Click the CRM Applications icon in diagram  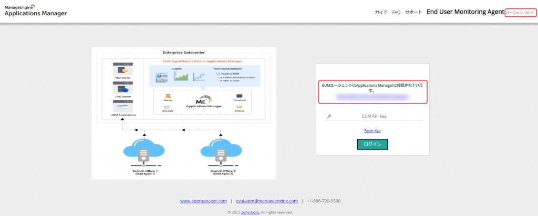(x=123, y=107)
